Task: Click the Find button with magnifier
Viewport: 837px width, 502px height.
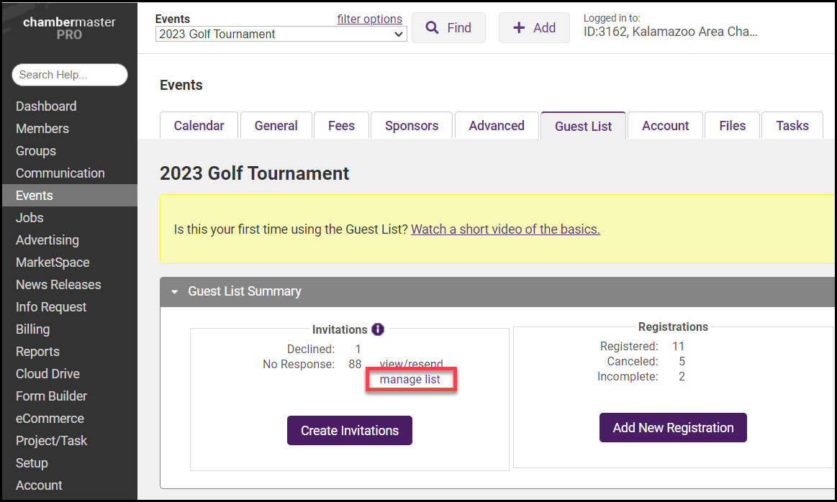Action: pyautogui.click(x=448, y=28)
